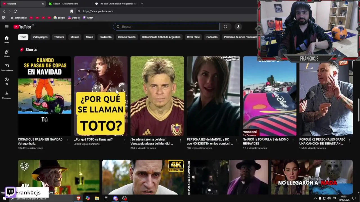This screenshot has width=360, height=202.
Task: Play the tattooed man with microphone short
Action: [x=326, y=98]
